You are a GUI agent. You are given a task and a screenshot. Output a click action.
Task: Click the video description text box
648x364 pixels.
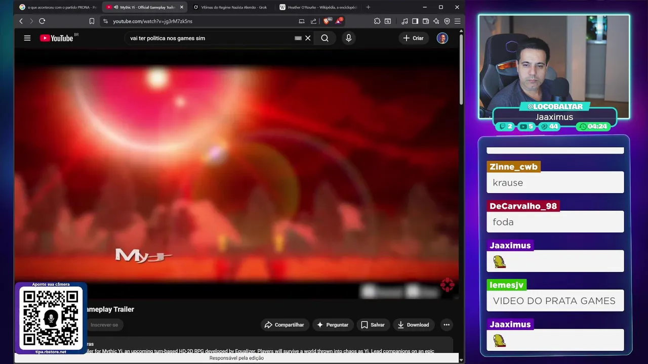269,346
